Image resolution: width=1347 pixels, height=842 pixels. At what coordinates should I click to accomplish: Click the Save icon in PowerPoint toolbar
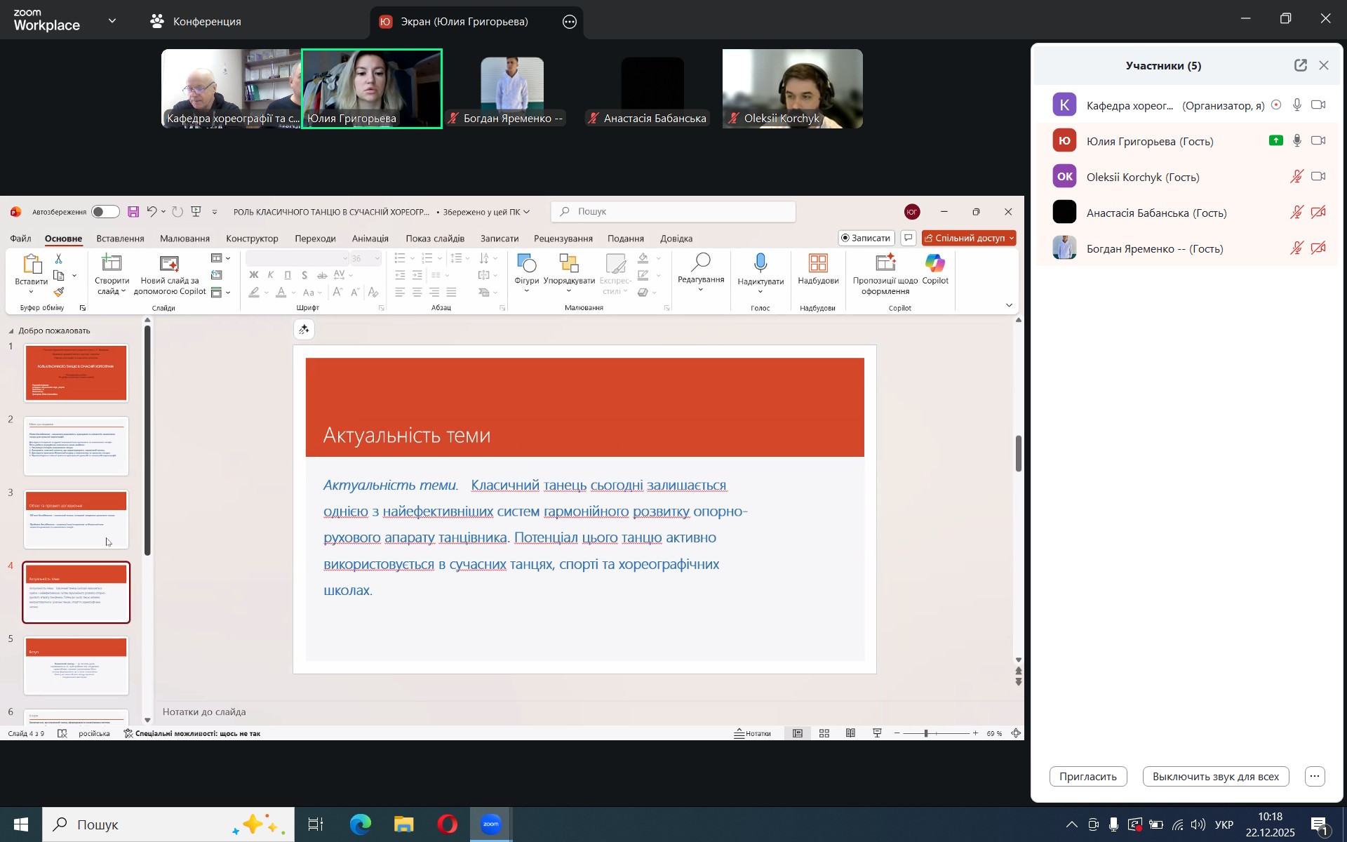pyautogui.click(x=133, y=212)
